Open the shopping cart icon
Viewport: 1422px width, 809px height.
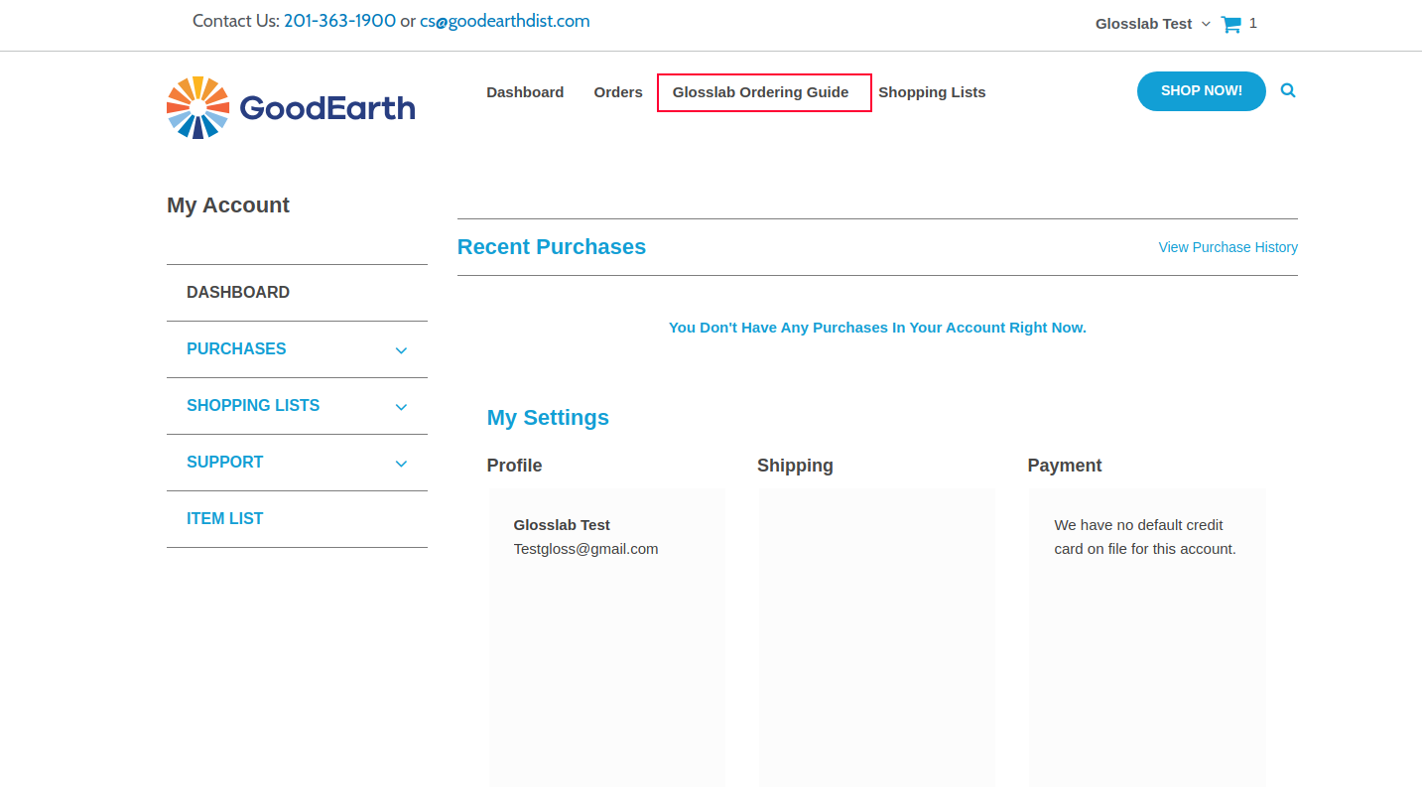pos(1231,24)
